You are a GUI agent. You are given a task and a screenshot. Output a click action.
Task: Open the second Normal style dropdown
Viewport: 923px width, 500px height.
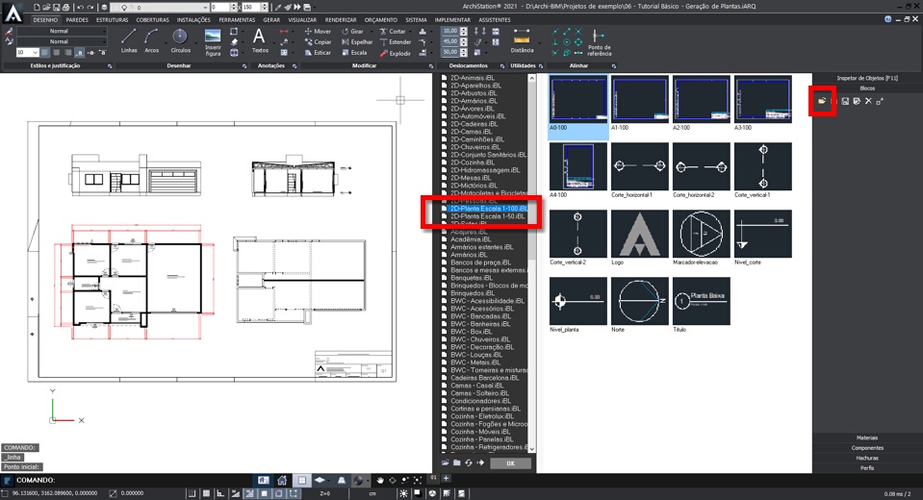pos(62,41)
